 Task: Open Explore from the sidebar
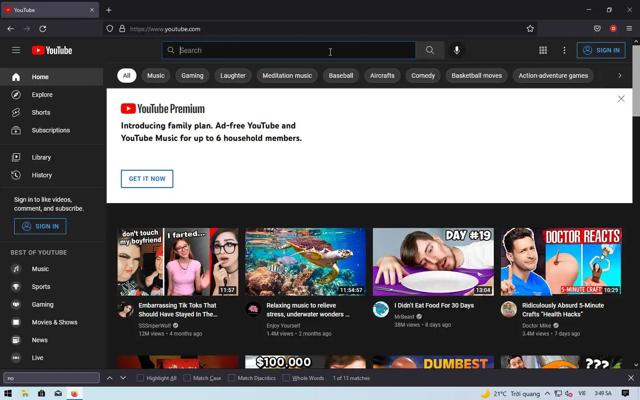52,95
